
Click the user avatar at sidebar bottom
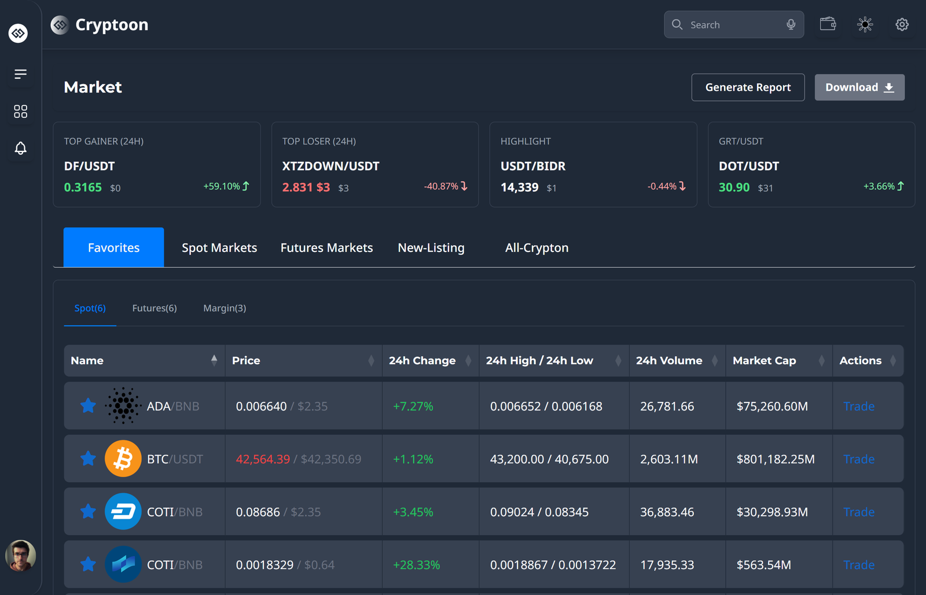pos(21,556)
